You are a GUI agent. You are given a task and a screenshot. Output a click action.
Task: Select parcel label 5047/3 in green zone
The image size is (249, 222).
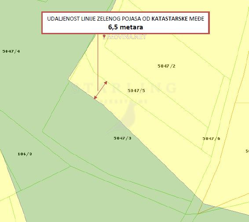pyautogui.click(x=122, y=138)
